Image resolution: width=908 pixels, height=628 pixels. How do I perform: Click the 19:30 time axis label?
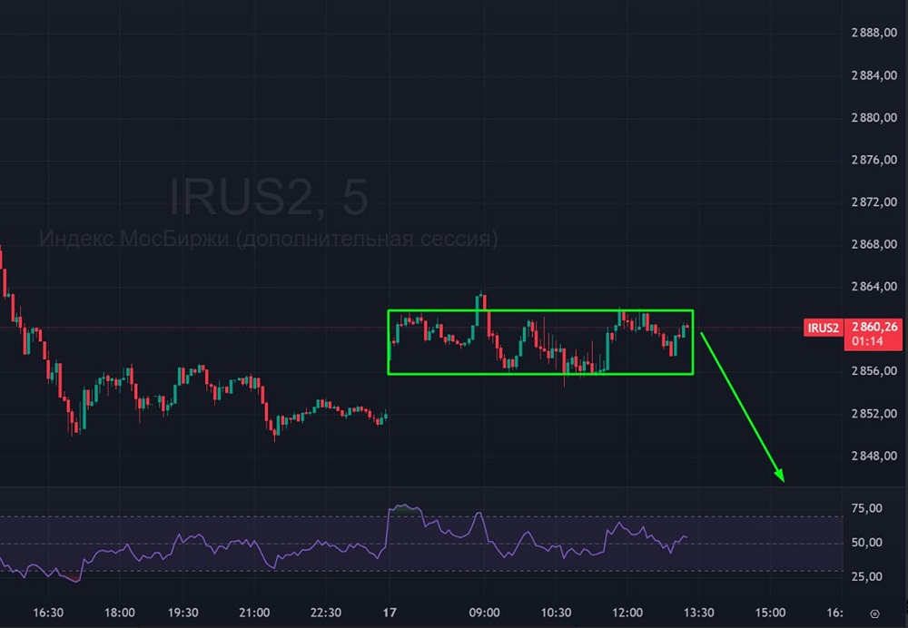click(183, 613)
